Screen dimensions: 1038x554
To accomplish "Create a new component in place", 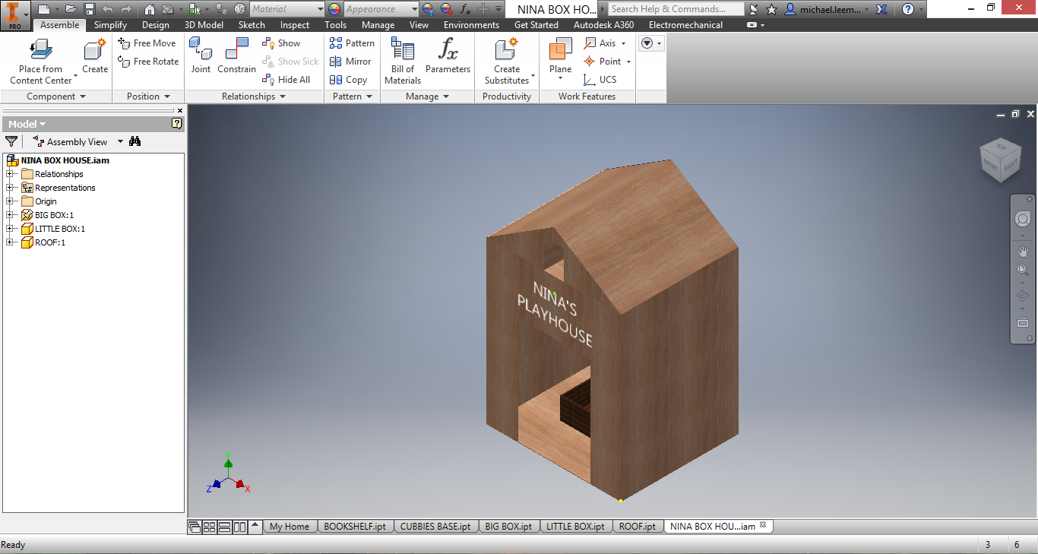I will pos(95,56).
